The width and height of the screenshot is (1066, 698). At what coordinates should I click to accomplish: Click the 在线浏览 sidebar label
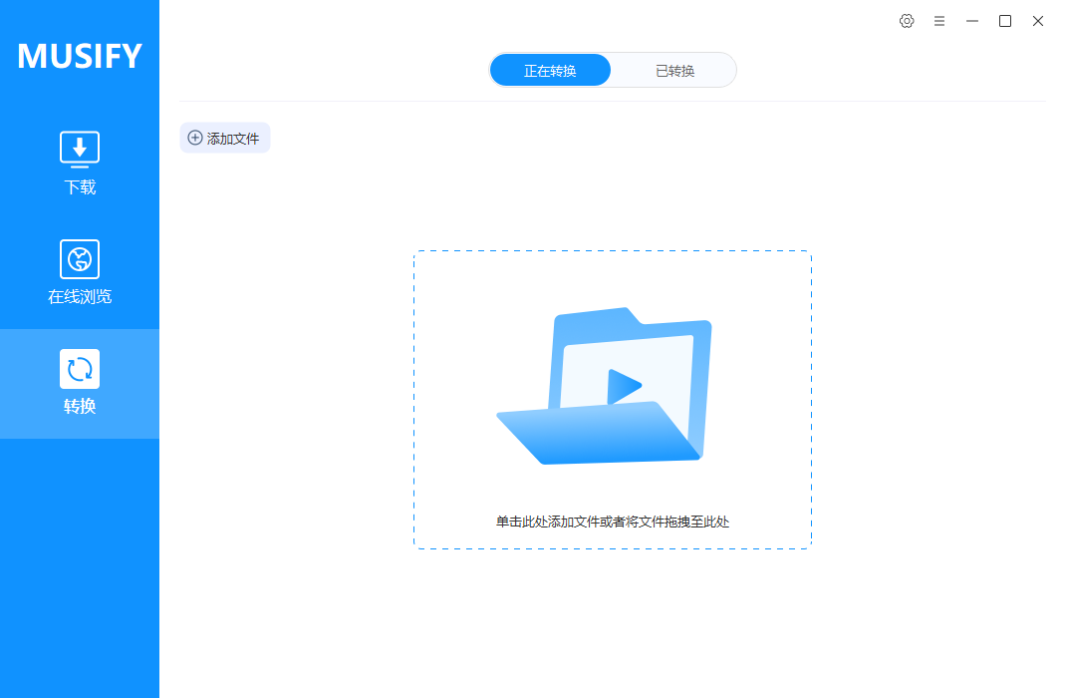coord(80,296)
